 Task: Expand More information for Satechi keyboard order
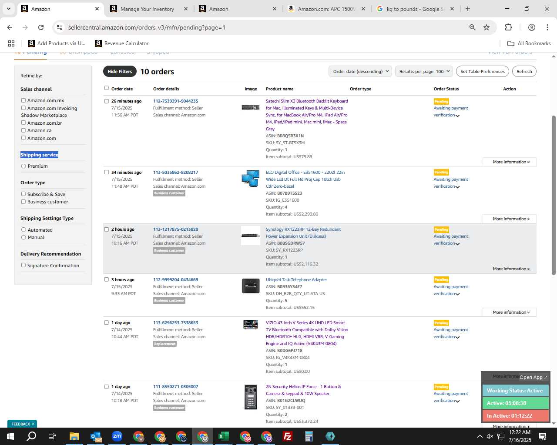pyautogui.click(x=511, y=162)
